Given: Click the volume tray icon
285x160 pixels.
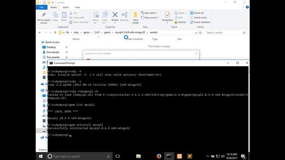Looking at the screenshot, I should [x=223, y=156].
